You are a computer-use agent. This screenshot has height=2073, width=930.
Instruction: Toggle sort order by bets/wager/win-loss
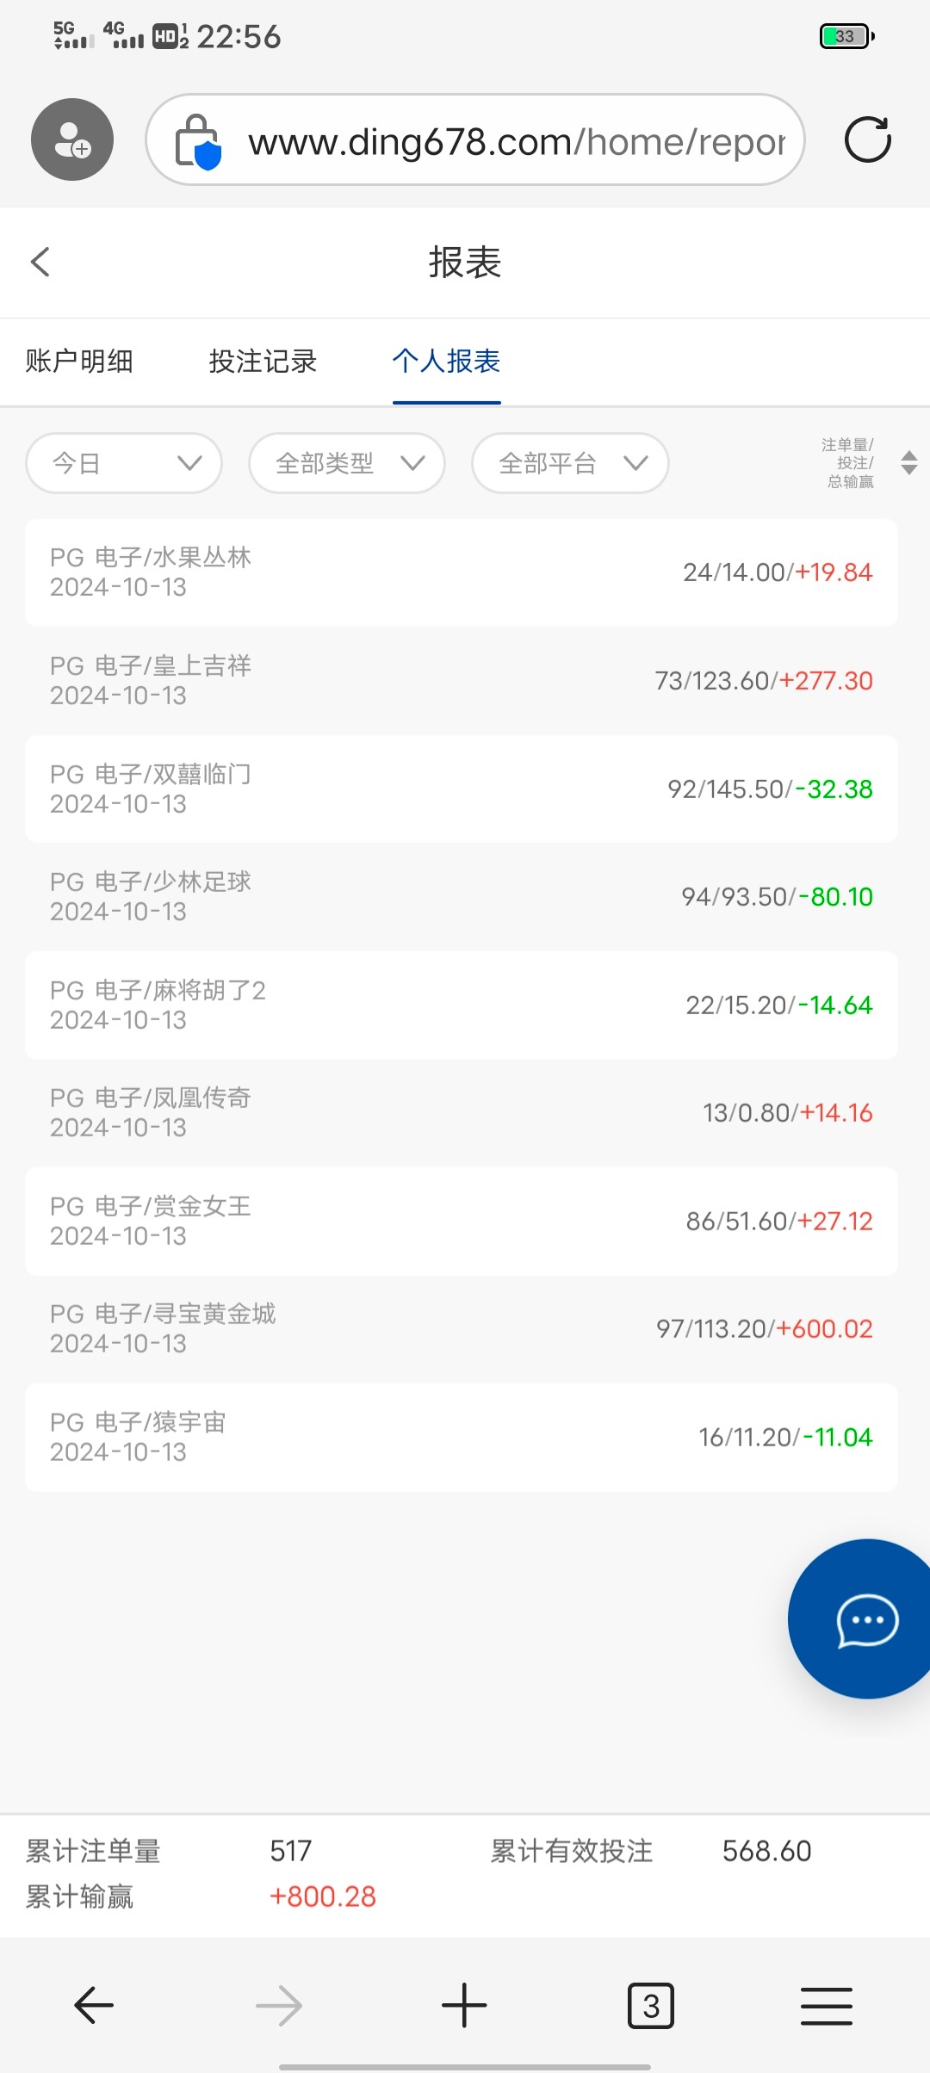(908, 463)
